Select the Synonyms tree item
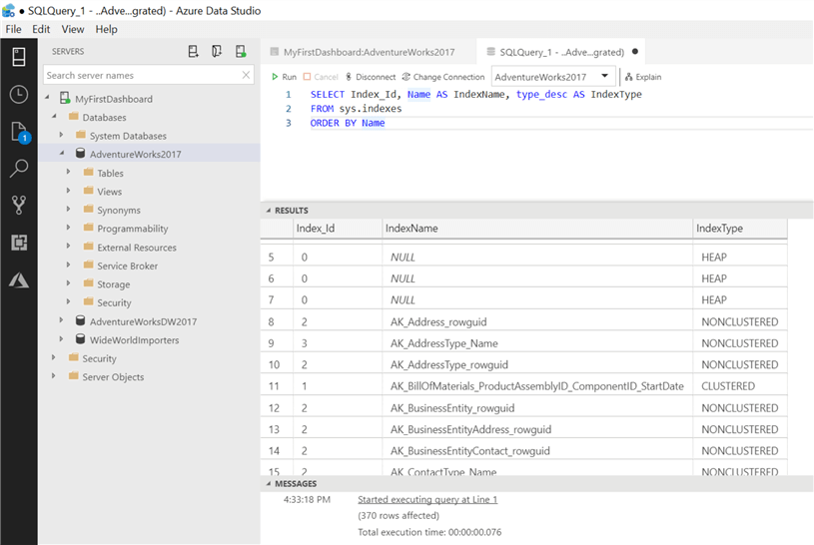Viewport: 814px width, 545px height. pyautogui.click(x=119, y=210)
